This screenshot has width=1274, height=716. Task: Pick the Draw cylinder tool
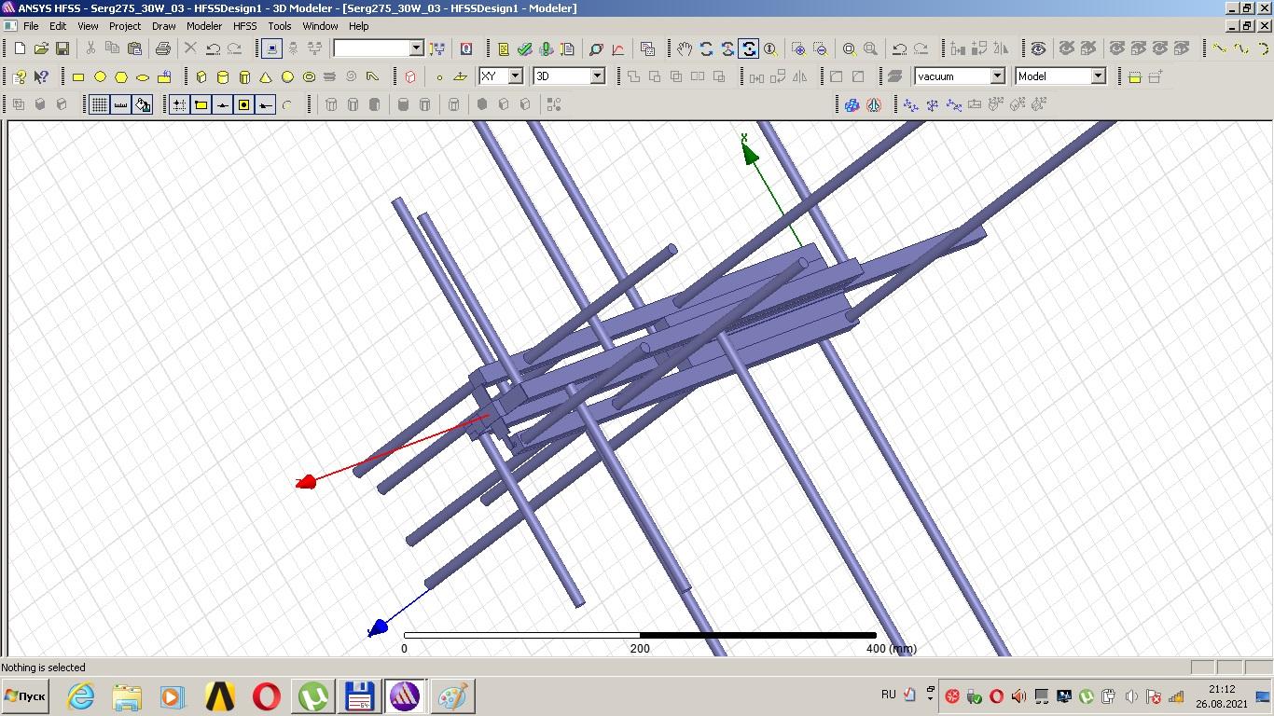223,77
